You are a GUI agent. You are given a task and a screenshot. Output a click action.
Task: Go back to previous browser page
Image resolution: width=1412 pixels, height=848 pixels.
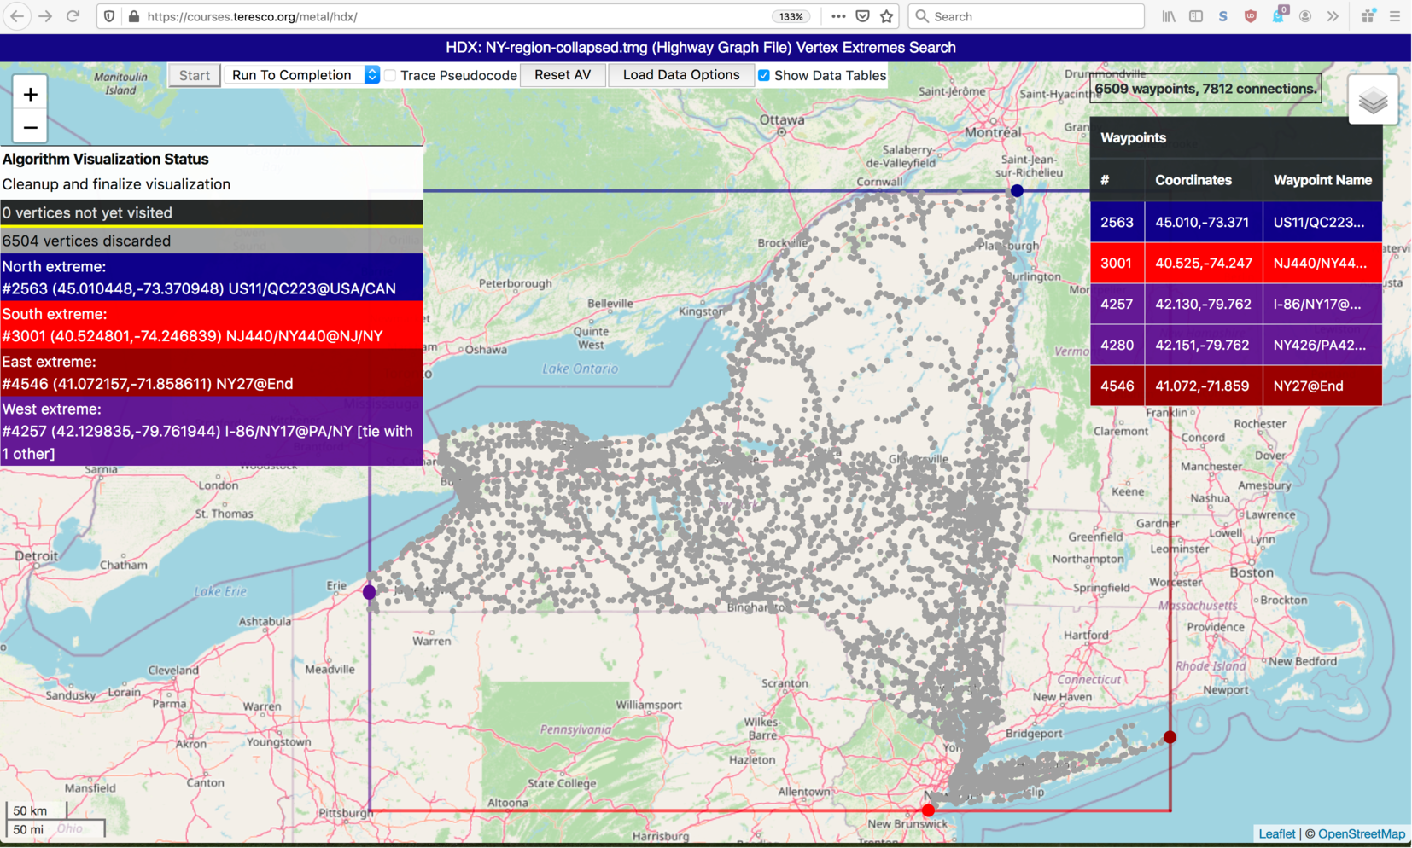17,16
